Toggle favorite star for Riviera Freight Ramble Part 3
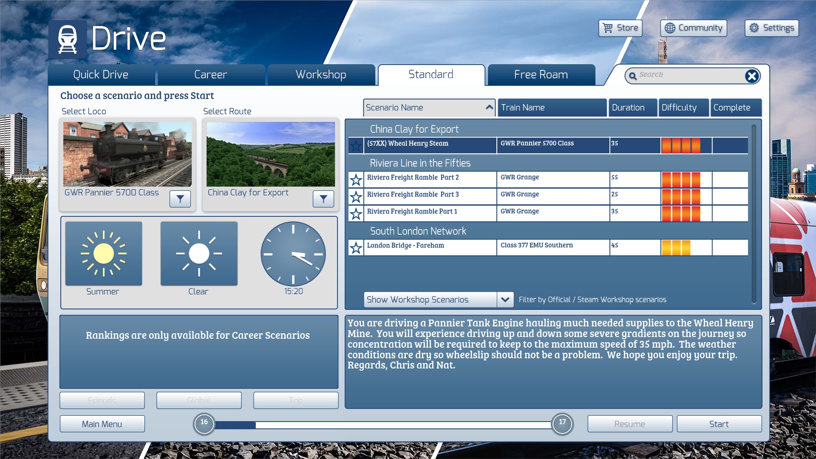 click(356, 196)
